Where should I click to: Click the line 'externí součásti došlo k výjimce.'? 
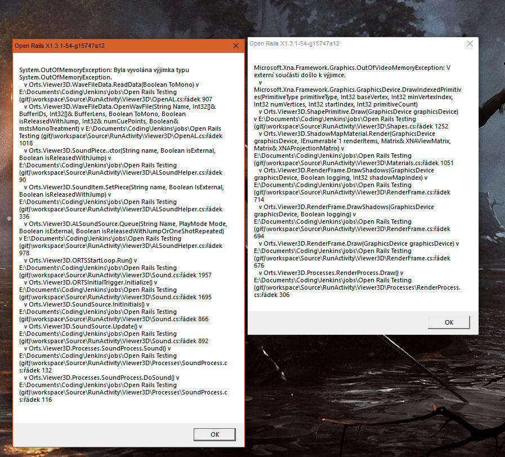[x=300, y=75]
